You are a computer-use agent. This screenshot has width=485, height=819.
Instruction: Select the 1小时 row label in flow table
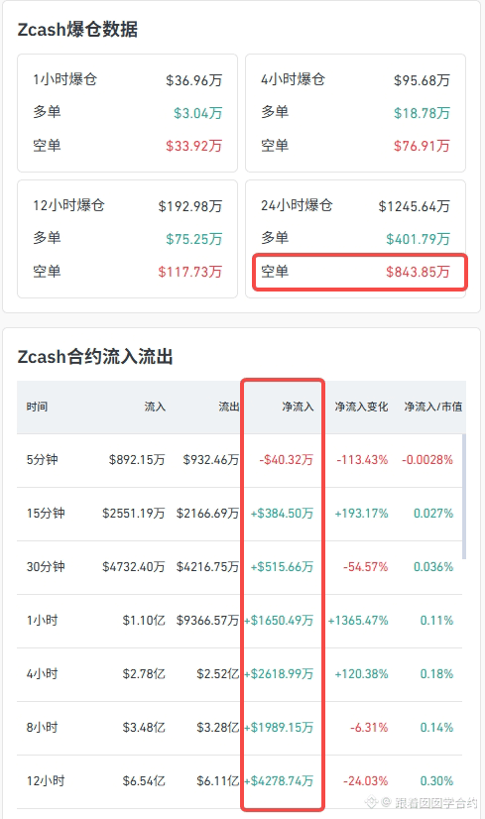43,621
